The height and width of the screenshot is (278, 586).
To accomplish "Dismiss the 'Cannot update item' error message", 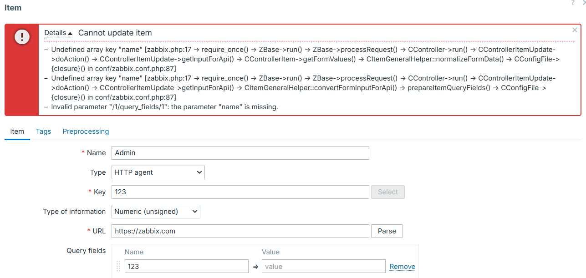I will pyautogui.click(x=575, y=30).
